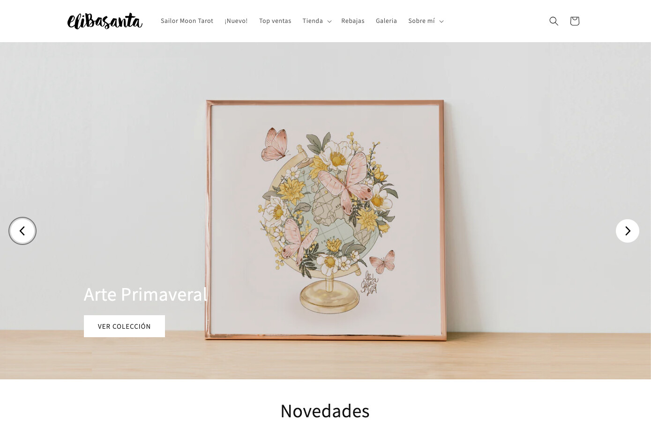Open the Galeria page

click(x=386, y=21)
